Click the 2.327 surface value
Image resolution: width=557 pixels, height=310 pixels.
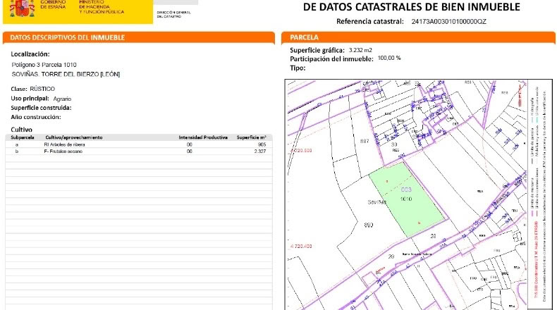coord(260,151)
